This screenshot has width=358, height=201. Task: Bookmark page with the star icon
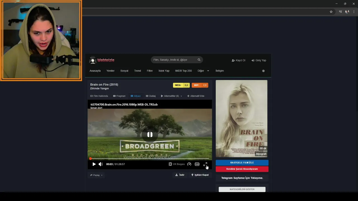click(x=331, y=12)
